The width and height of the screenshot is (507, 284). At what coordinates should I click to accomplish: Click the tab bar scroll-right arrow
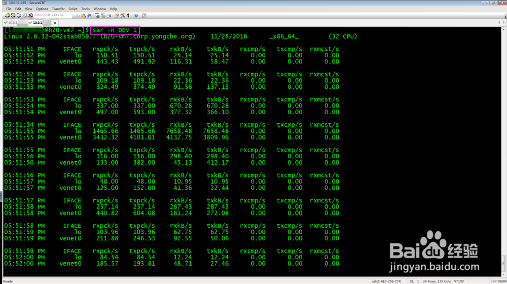[x=503, y=23]
